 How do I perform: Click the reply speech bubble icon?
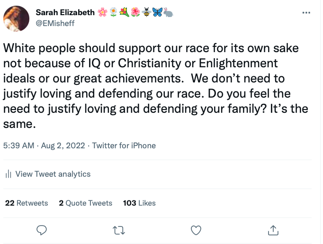42,230
